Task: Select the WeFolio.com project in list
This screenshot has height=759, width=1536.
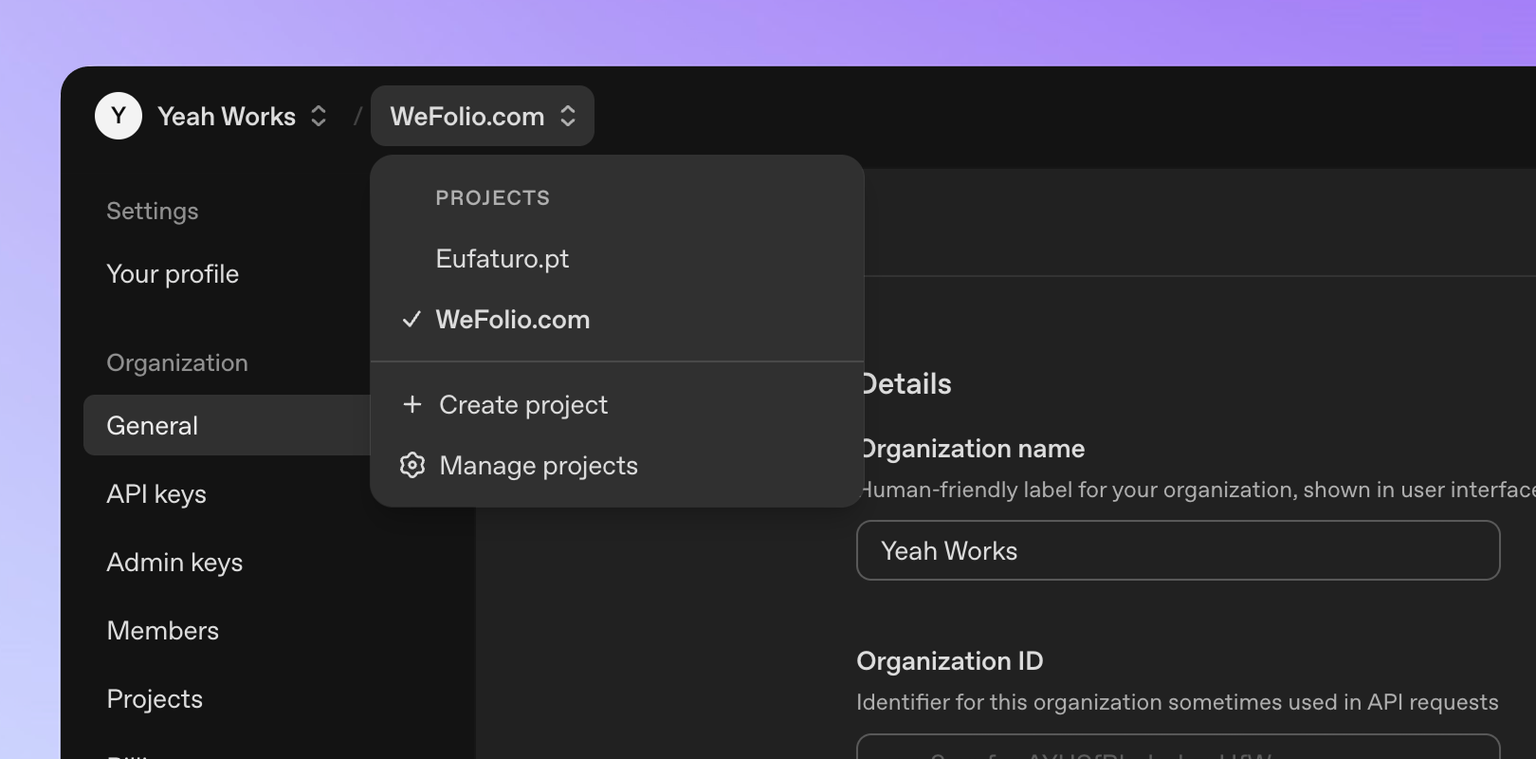Action: click(513, 320)
